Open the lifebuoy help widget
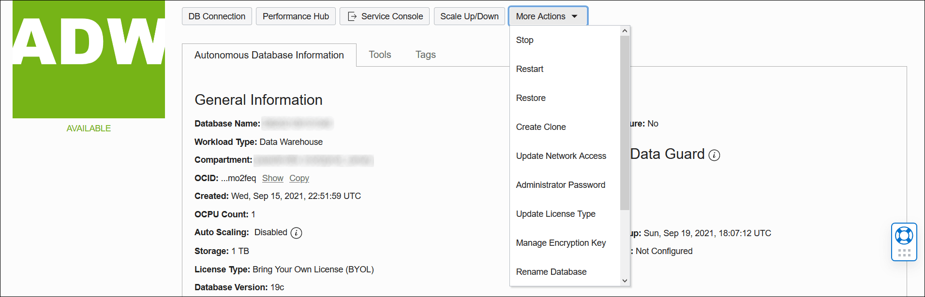 pos(904,236)
